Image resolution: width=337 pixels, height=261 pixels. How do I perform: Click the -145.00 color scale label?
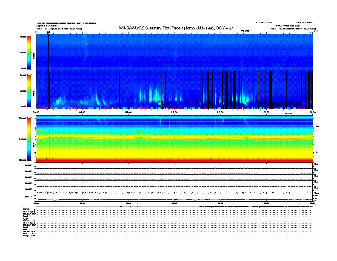pyautogui.click(x=22, y=139)
